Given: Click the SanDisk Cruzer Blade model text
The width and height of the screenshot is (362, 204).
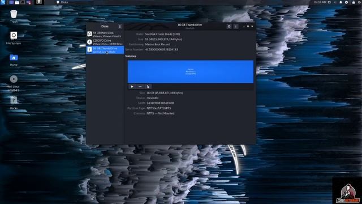Looking at the screenshot, I should coord(162,34).
